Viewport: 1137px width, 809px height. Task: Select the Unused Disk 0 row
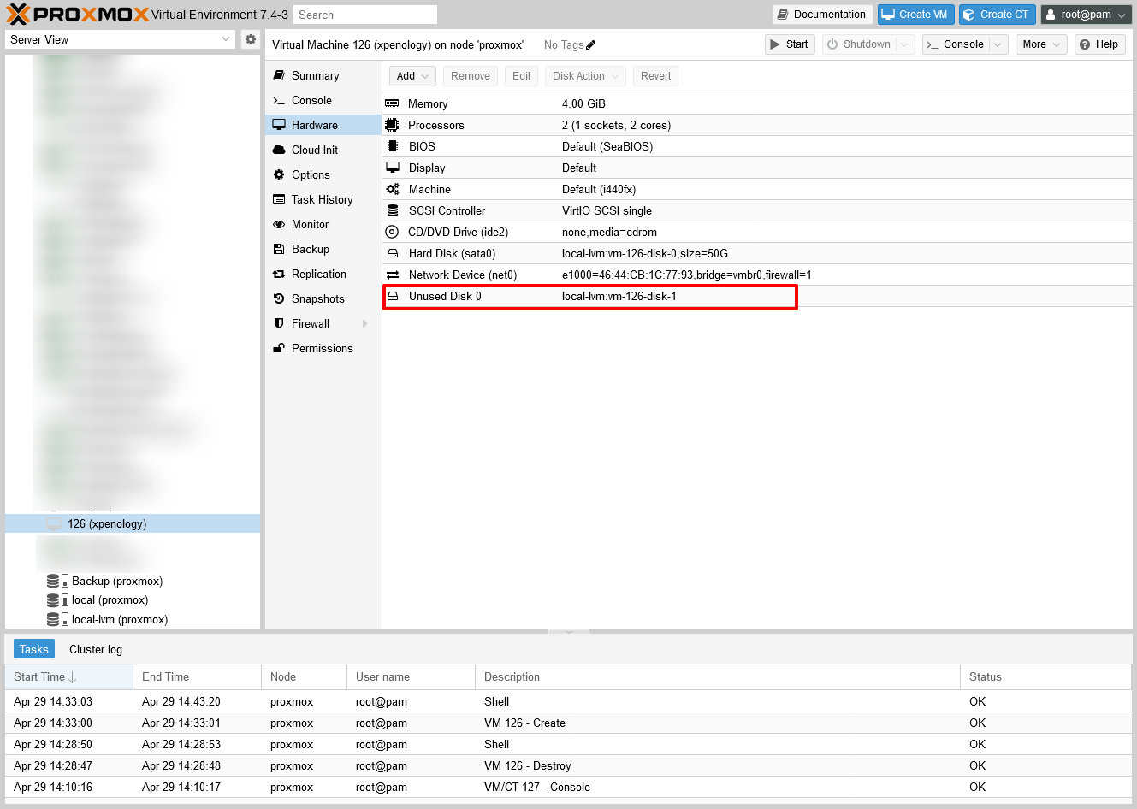click(589, 297)
